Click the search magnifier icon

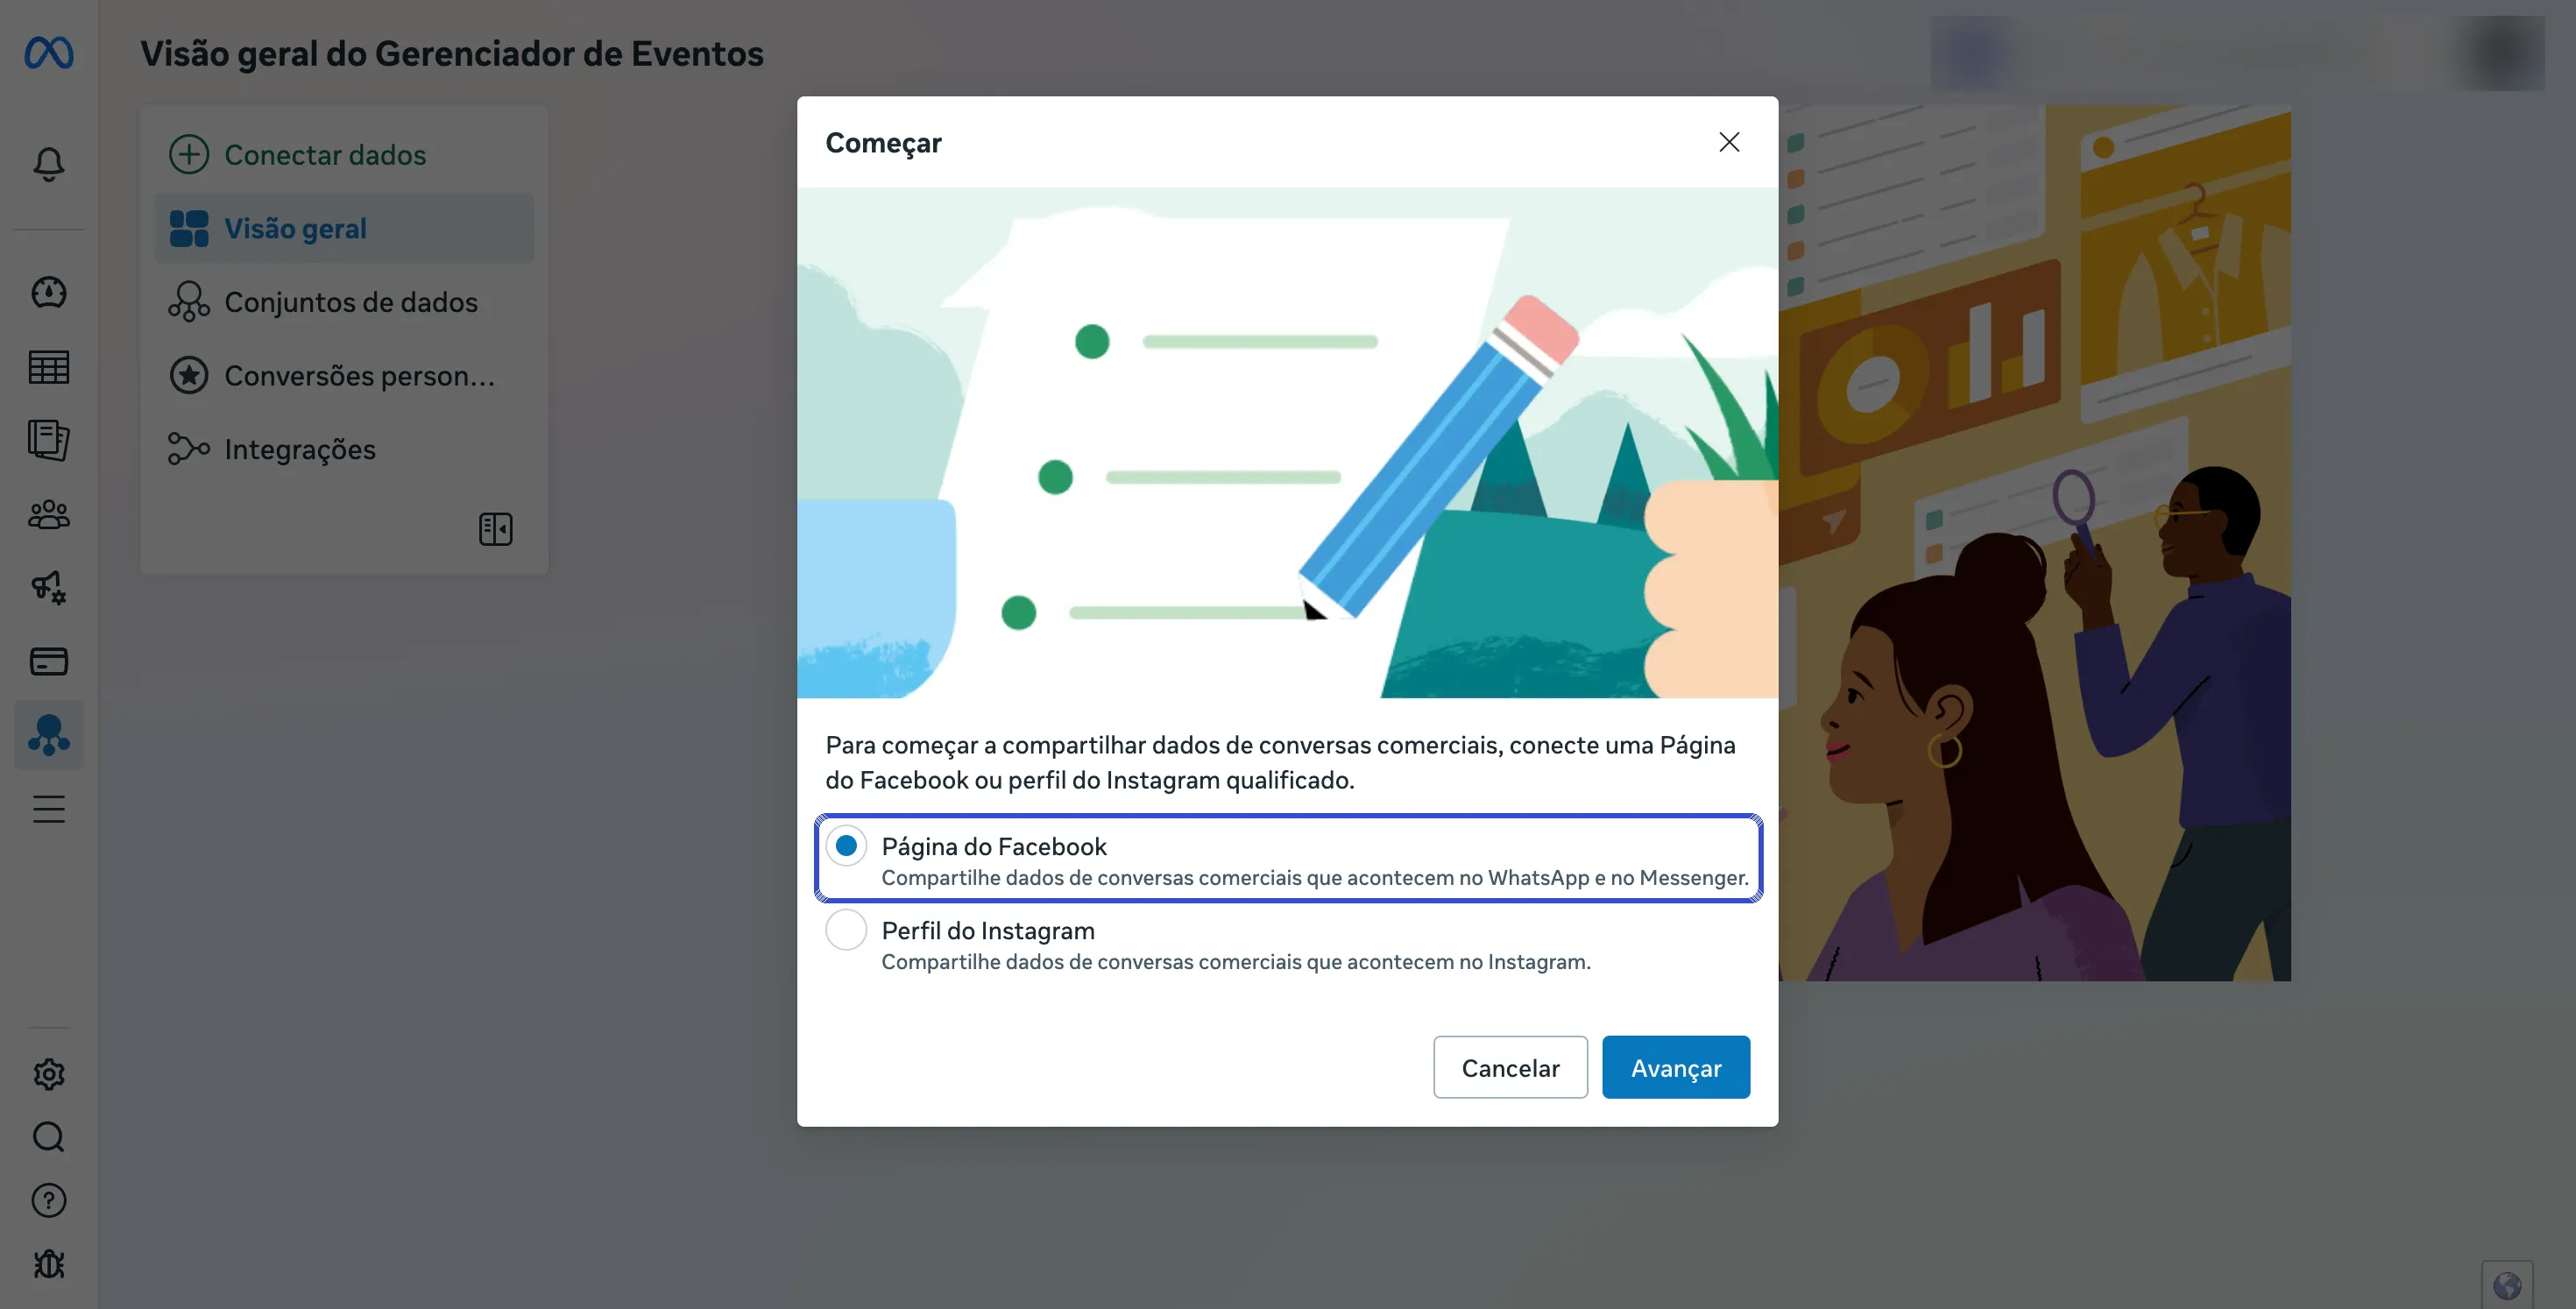(49, 1137)
